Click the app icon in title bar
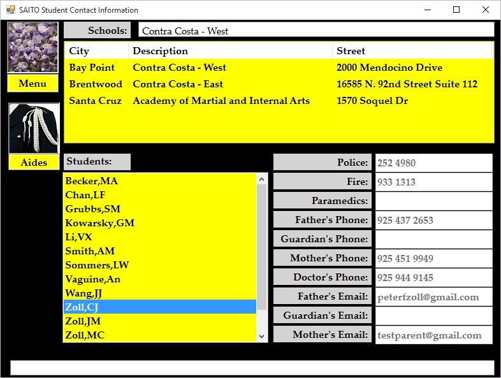 [x=10, y=10]
